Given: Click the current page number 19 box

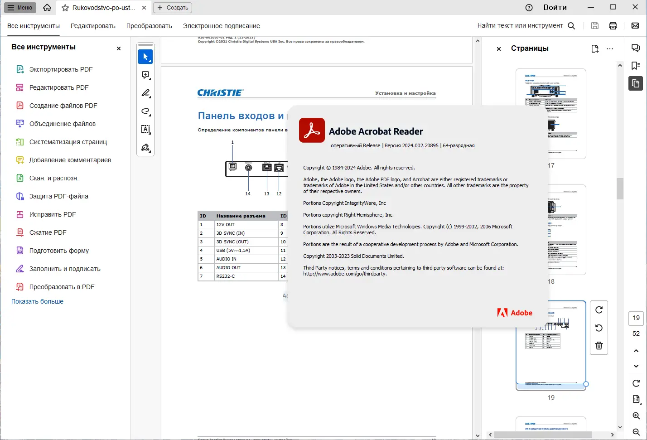Looking at the screenshot, I should tap(636, 318).
